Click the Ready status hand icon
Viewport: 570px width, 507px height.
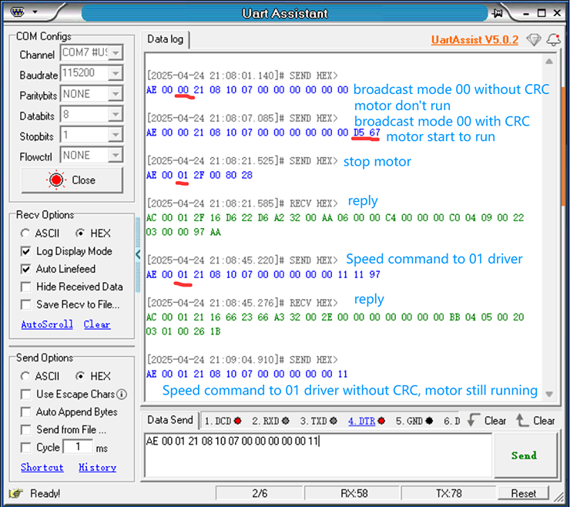coord(16,494)
